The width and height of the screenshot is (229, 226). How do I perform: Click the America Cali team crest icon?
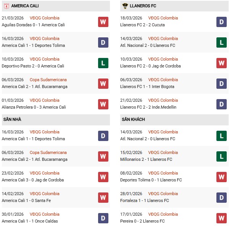coord(6,6)
